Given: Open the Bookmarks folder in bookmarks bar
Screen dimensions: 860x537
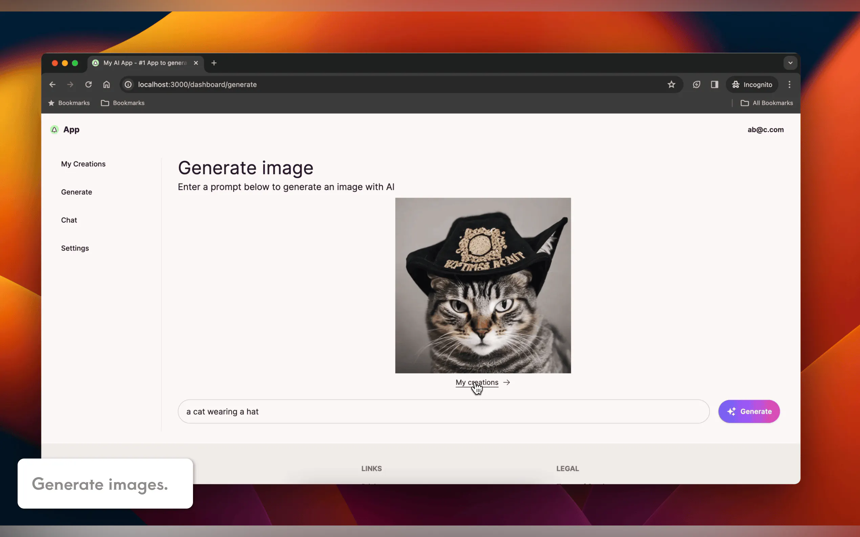Looking at the screenshot, I should [123, 103].
